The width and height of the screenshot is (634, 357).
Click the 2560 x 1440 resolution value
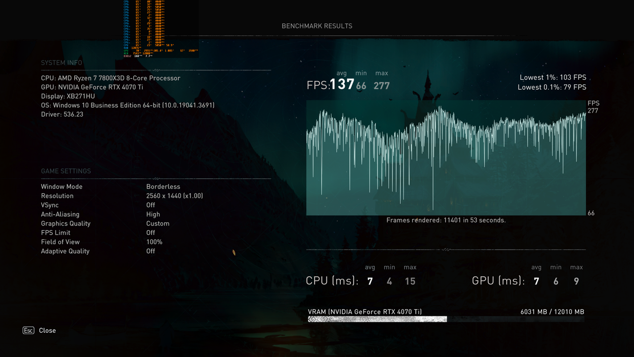point(174,196)
